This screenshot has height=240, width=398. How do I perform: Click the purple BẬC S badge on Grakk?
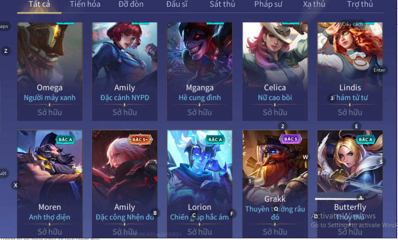[290, 139]
